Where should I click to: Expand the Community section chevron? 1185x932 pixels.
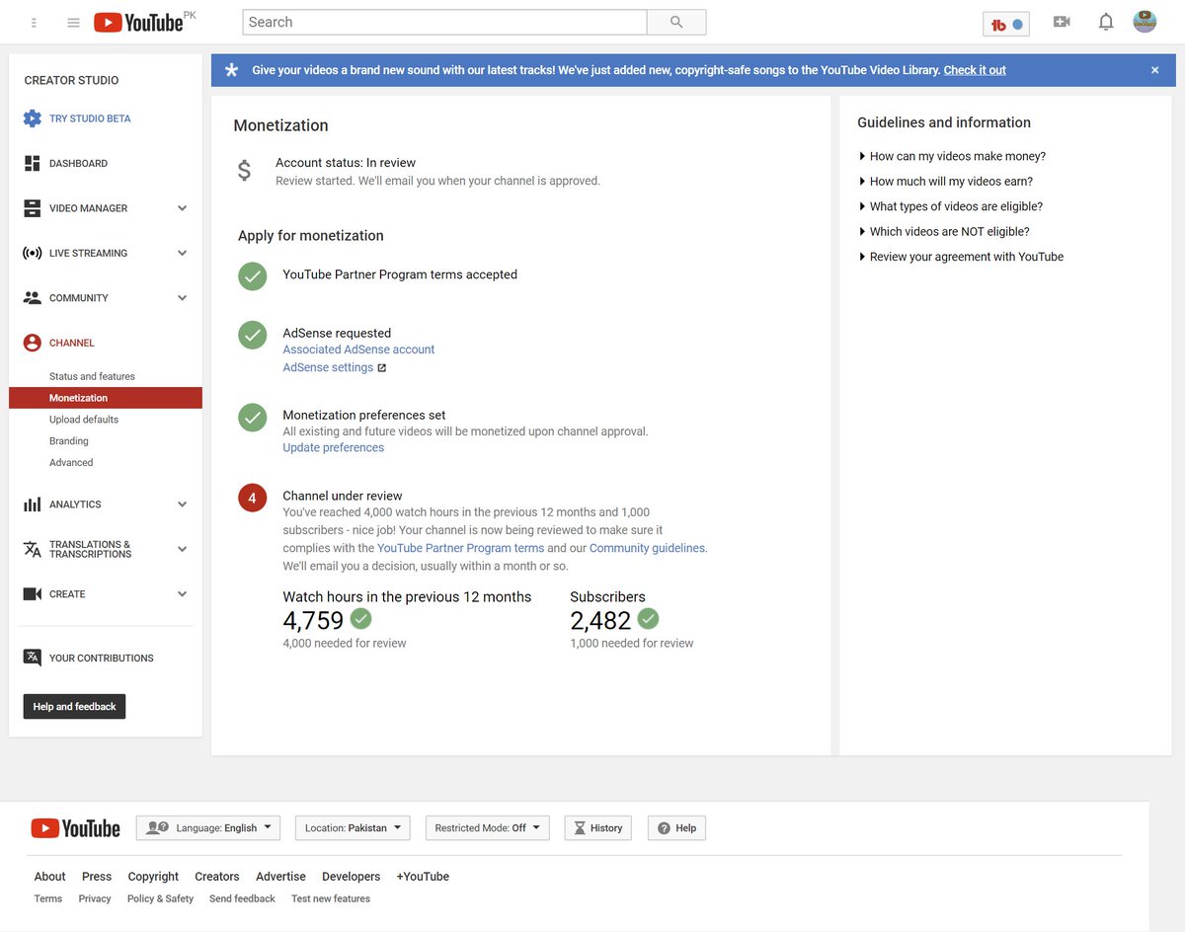[182, 297]
